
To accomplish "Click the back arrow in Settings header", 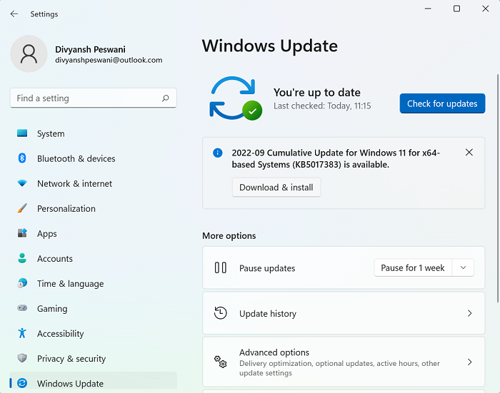I will (14, 14).
